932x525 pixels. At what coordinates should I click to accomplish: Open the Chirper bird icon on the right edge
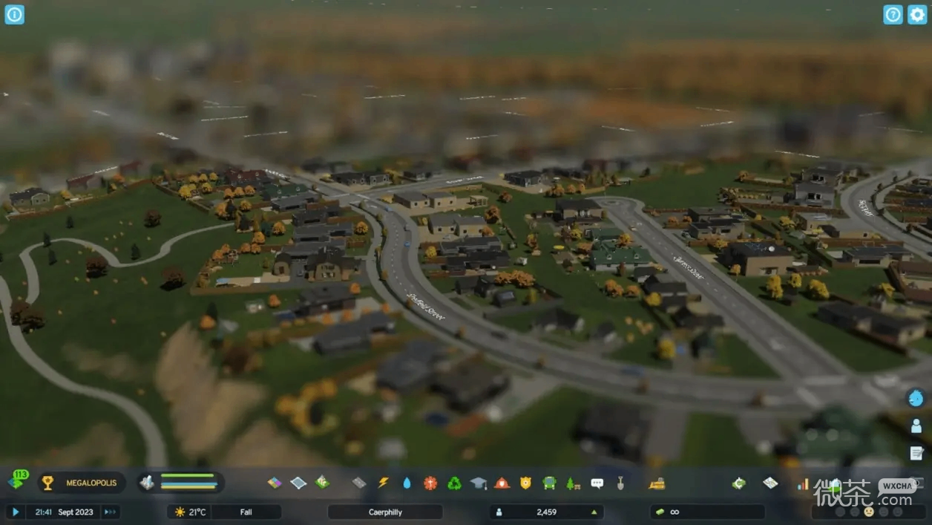coord(916,398)
